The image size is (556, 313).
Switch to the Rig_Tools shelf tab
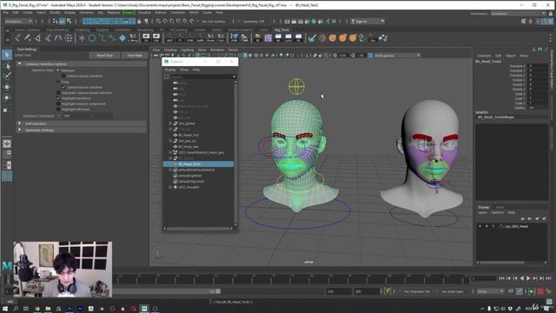(x=281, y=30)
